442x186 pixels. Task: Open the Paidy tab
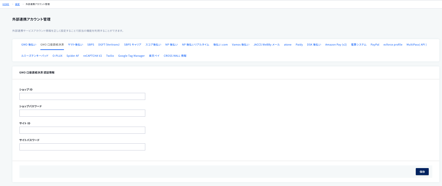click(299, 45)
